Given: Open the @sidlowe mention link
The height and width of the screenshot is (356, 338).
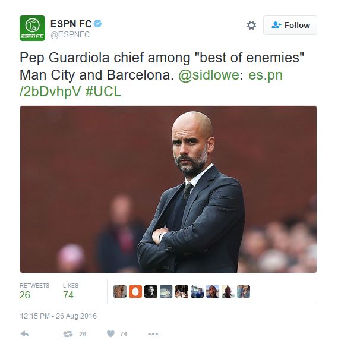Looking at the screenshot, I should point(209,75).
